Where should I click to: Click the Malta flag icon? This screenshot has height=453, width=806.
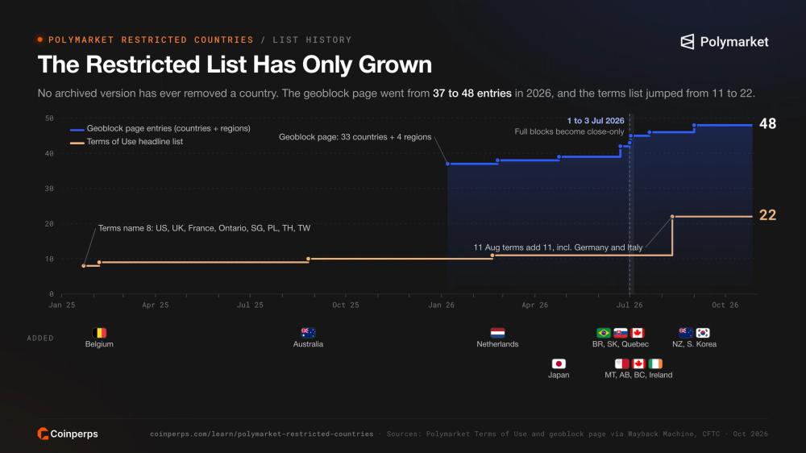[x=622, y=364]
